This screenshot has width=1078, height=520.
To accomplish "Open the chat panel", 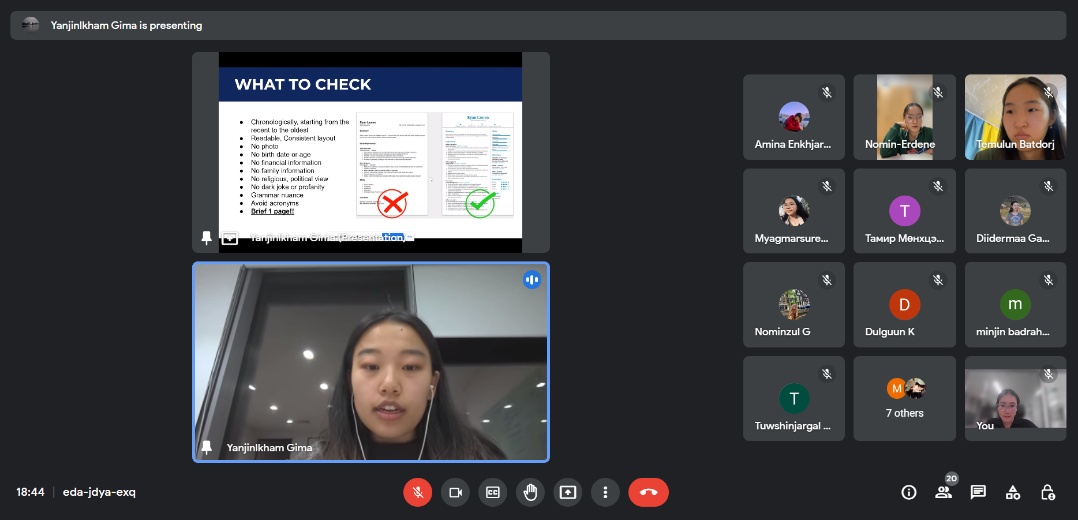I will pos(978,492).
